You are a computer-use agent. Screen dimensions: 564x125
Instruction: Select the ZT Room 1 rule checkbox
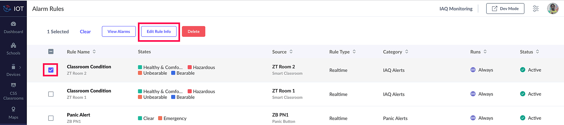tap(51, 94)
